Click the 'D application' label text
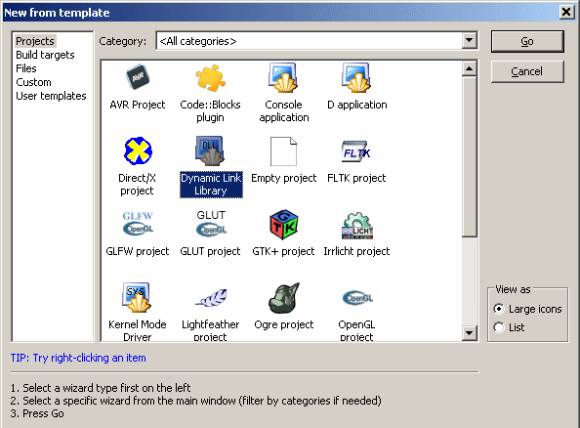This screenshot has width=580, height=428. pos(357,105)
